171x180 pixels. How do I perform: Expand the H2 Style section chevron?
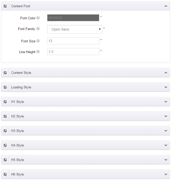[166, 116]
